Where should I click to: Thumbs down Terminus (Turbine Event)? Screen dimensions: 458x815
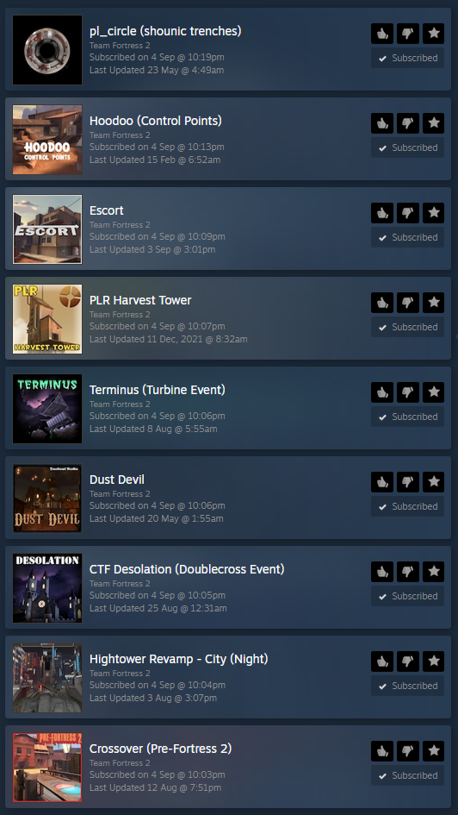pos(408,392)
